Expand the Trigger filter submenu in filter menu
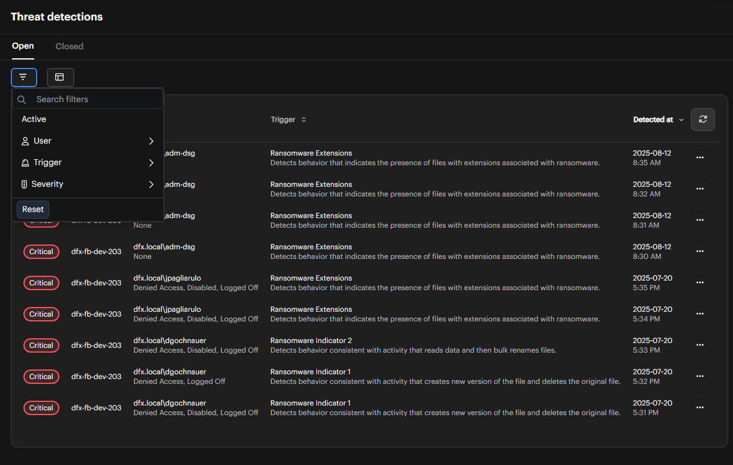This screenshot has width=733, height=465. (88, 163)
